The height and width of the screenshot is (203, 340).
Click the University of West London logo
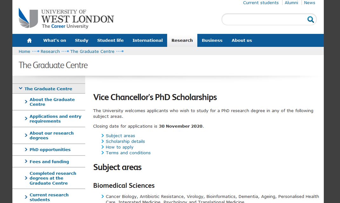click(x=66, y=18)
